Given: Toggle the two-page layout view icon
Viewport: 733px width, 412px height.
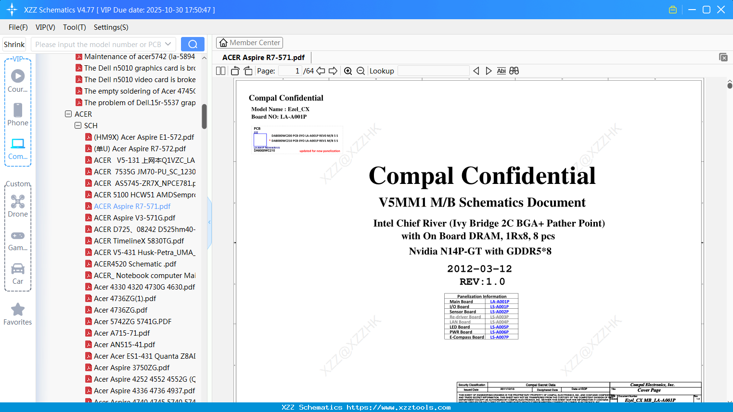Looking at the screenshot, I should click(221, 71).
